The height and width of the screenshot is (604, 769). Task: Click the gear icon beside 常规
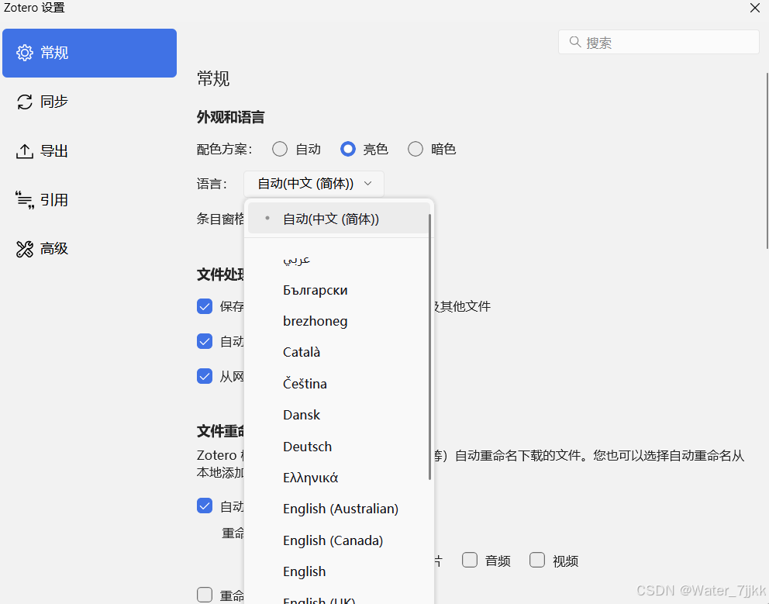tap(25, 53)
